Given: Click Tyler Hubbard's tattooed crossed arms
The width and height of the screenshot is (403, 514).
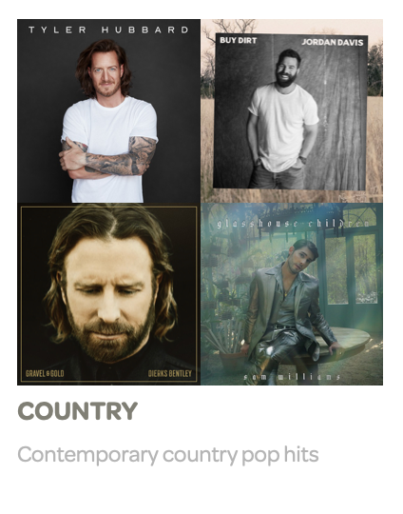Looking at the screenshot, I should tap(109, 157).
